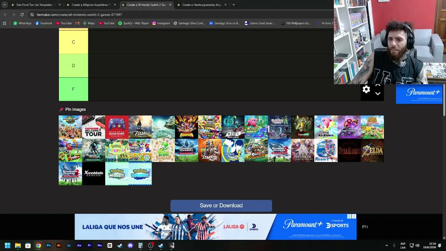This screenshot has height=251, width=446.
Task: Select the yellow C tier label
Action: coord(74,42)
